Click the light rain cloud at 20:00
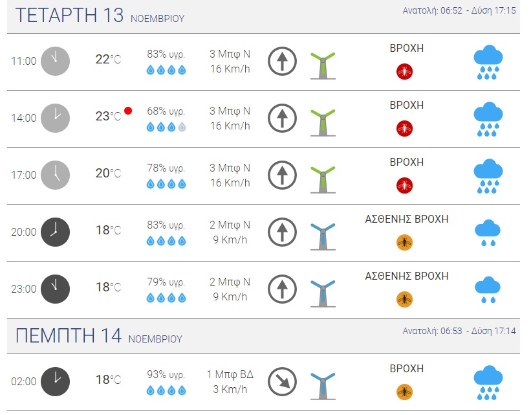 (488, 232)
